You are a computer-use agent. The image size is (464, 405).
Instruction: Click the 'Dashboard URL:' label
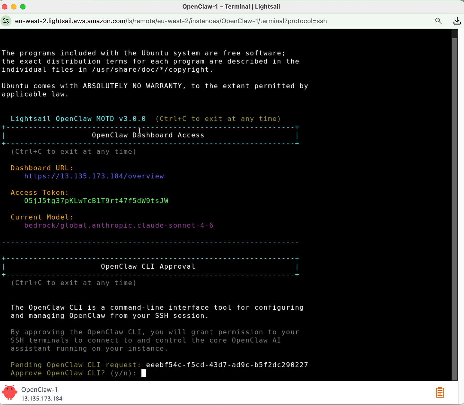pos(42,168)
